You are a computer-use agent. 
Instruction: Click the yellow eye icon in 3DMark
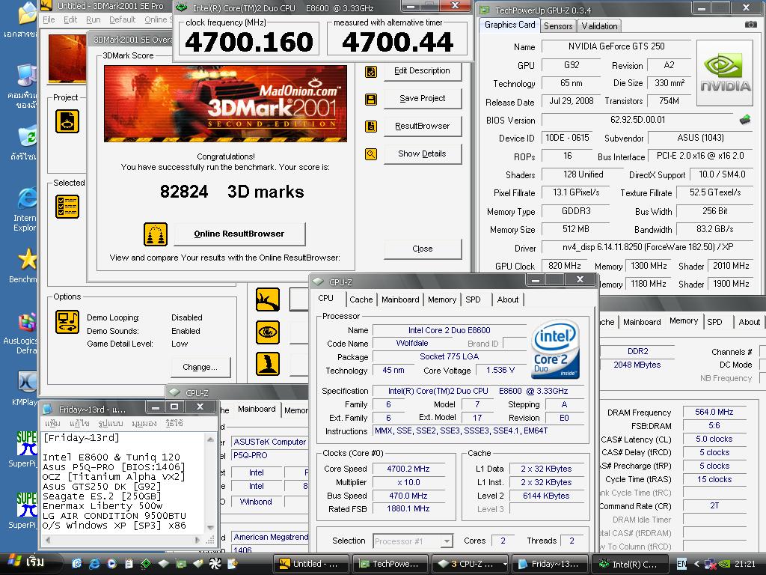[268, 332]
